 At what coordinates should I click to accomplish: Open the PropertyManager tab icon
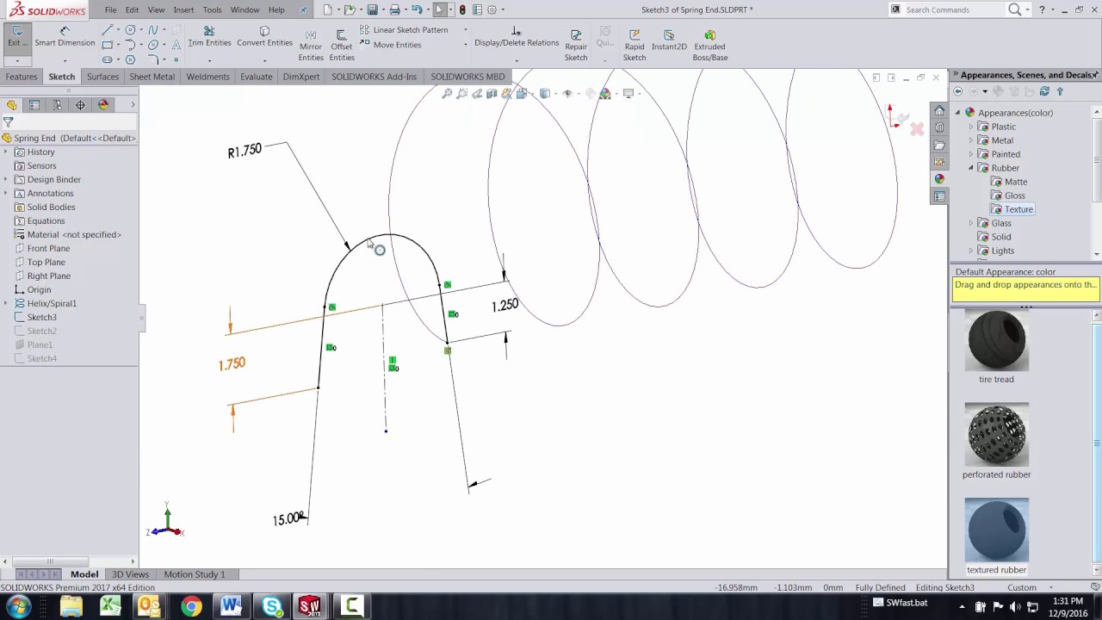(x=34, y=105)
